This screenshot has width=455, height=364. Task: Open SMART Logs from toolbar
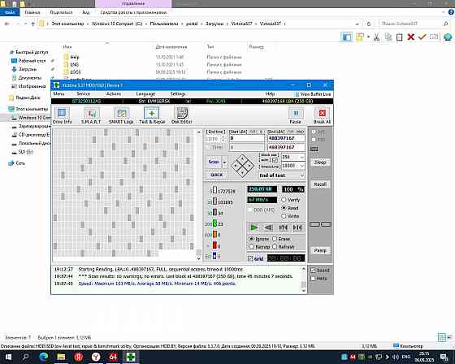[x=121, y=115]
